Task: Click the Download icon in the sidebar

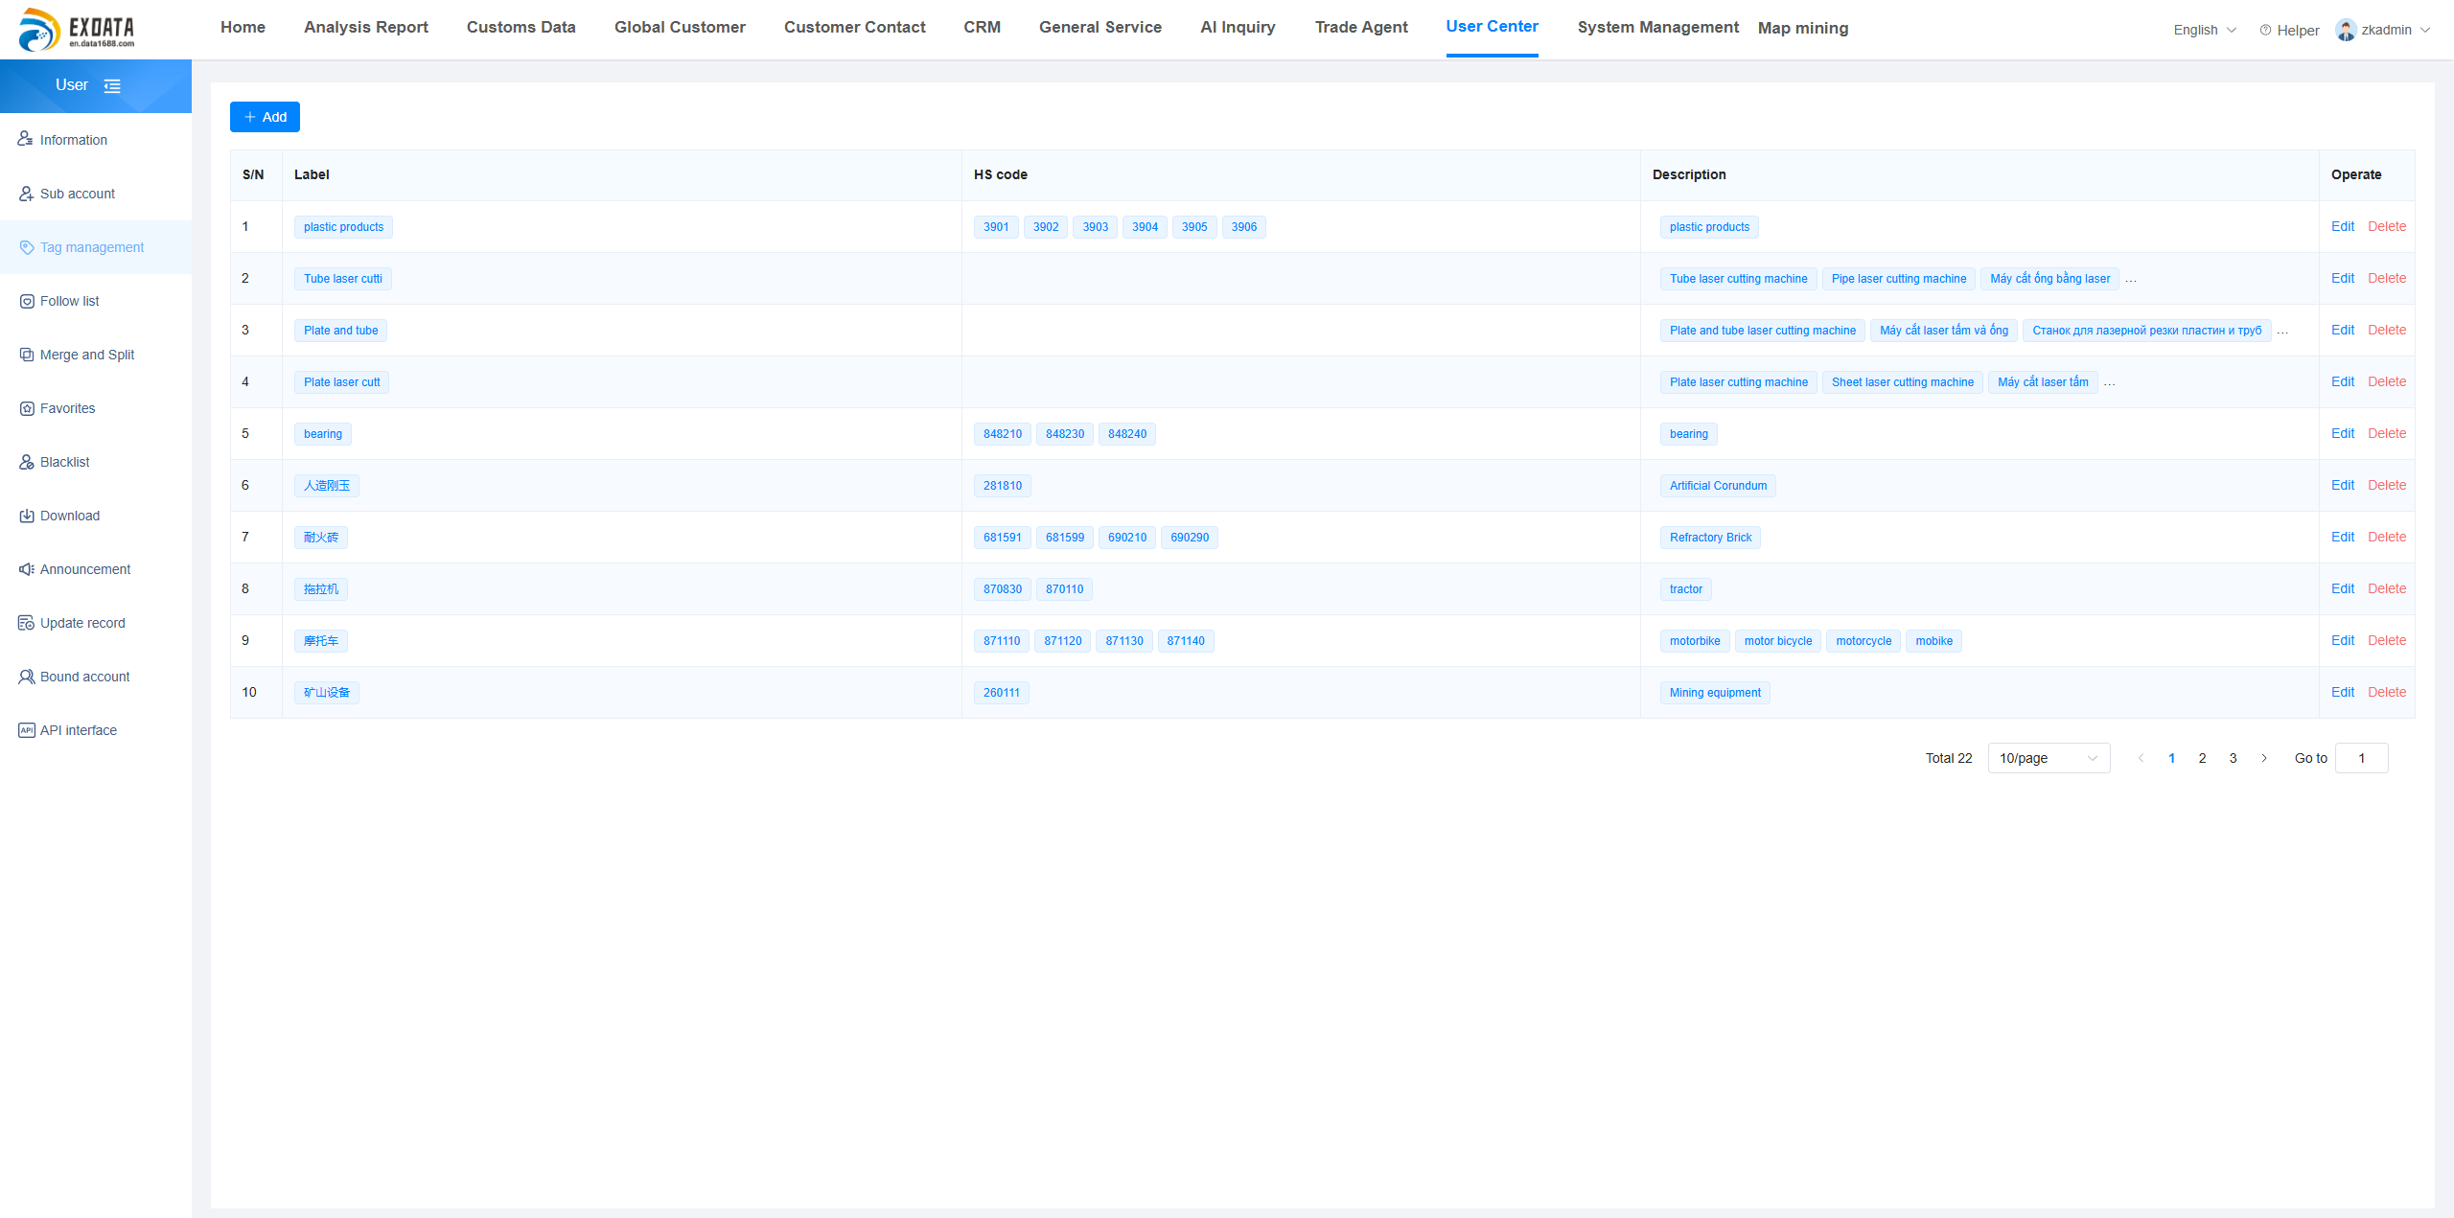Action: pos(26,516)
